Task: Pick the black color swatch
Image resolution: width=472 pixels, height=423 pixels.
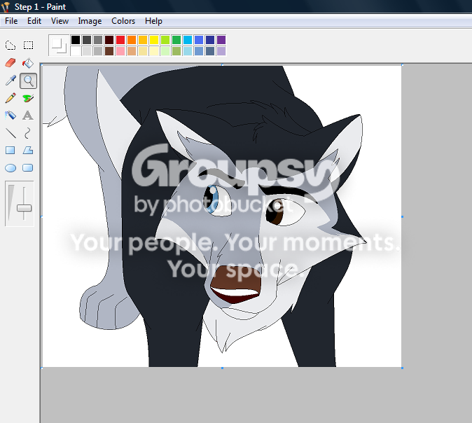Action: tap(76, 40)
